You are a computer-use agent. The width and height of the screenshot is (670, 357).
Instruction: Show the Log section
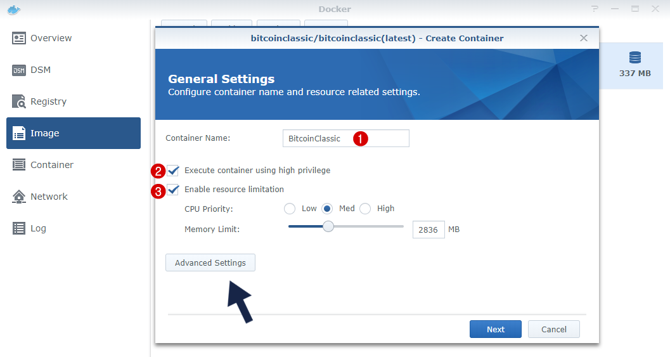74,228
